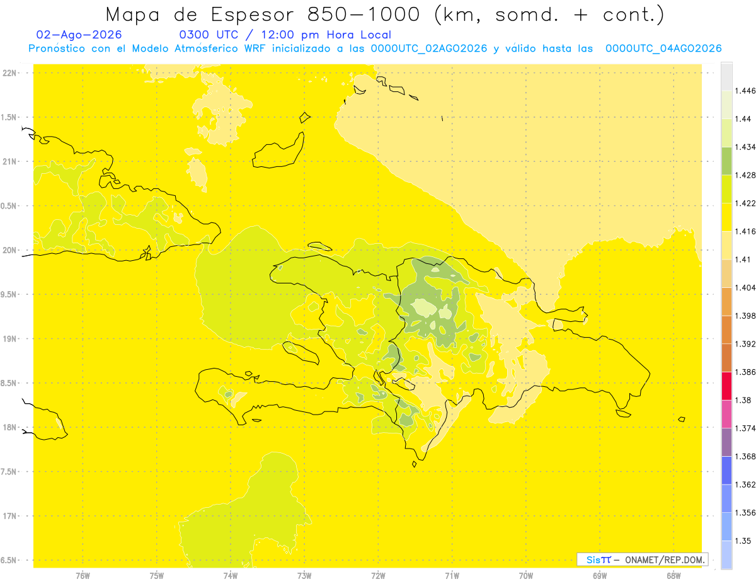Click the '22N' latitude label

coord(10,73)
